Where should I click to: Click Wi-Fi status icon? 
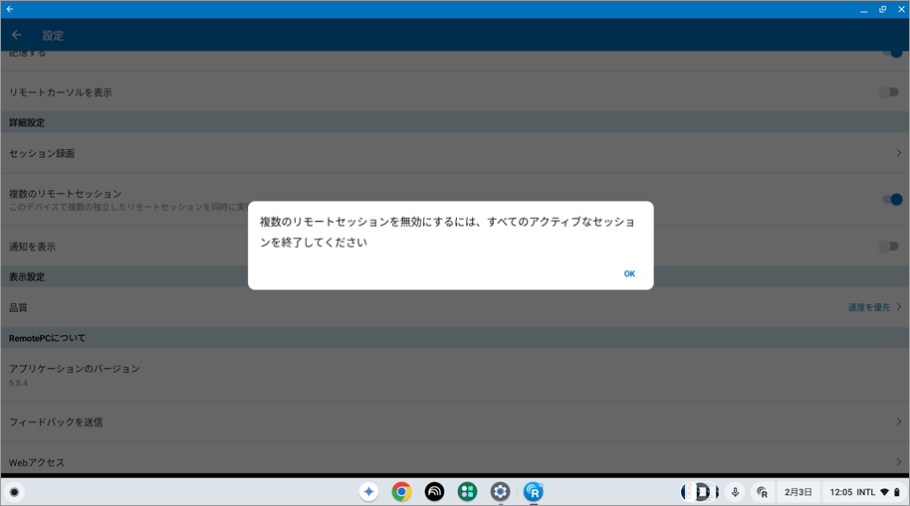tap(884, 492)
